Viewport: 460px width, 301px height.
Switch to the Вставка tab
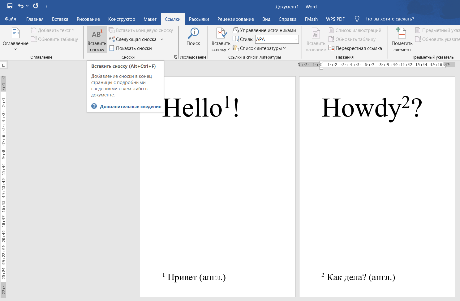click(60, 19)
